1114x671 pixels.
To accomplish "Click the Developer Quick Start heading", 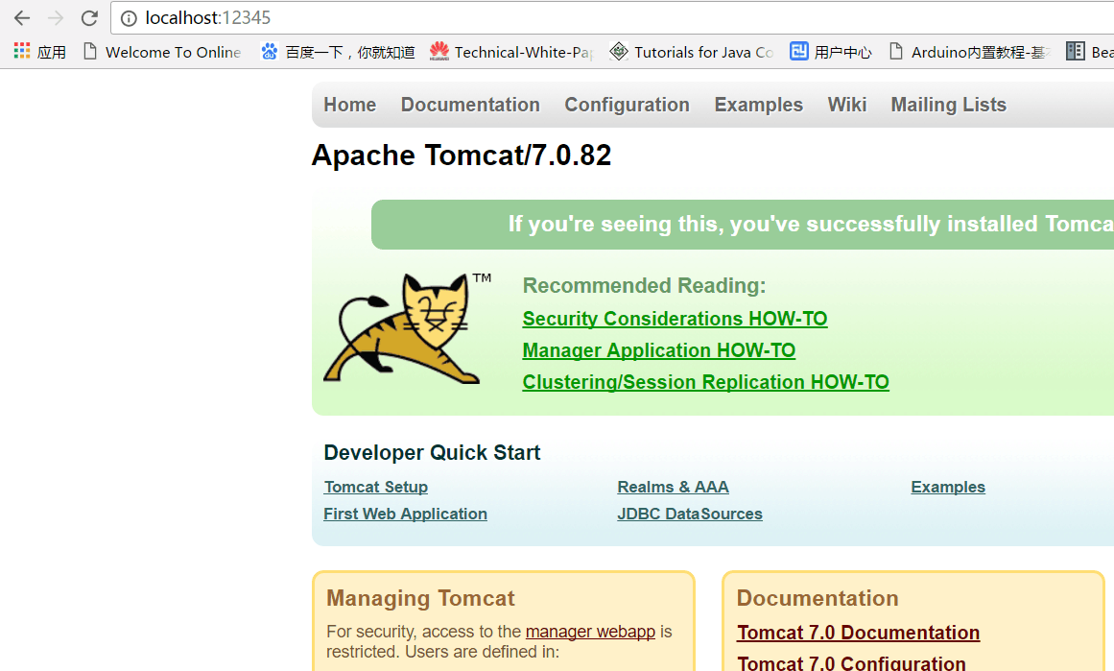I will [x=432, y=452].
